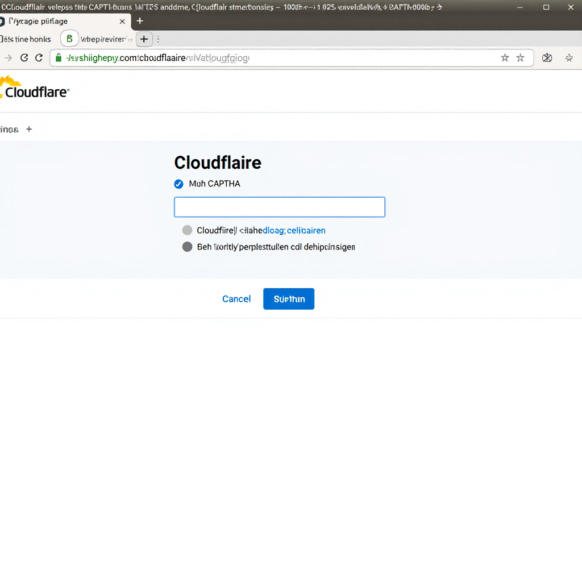The image size is (582, 582).
Task: Click the second reload icon beside address bar
Action: 39,57
